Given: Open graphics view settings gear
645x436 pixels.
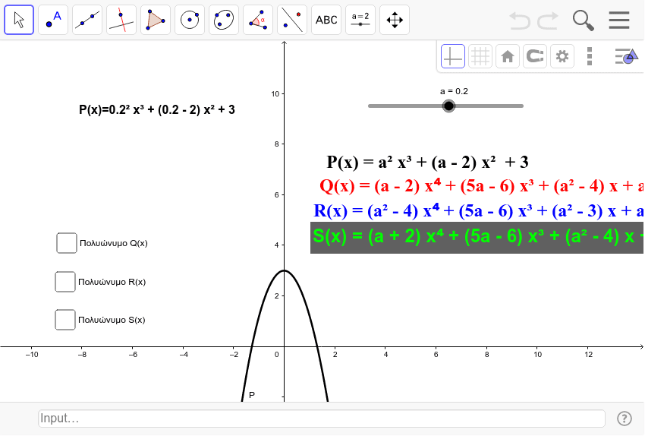Looking at the screenshot, I should 562,56.
